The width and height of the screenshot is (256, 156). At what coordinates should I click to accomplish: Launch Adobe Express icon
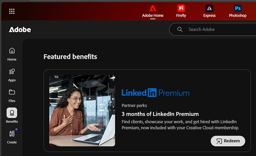[209, 8]
